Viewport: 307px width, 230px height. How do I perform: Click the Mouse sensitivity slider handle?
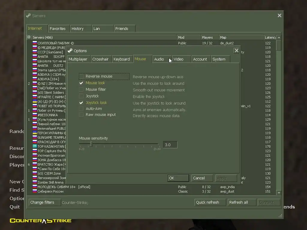(91, 144)
